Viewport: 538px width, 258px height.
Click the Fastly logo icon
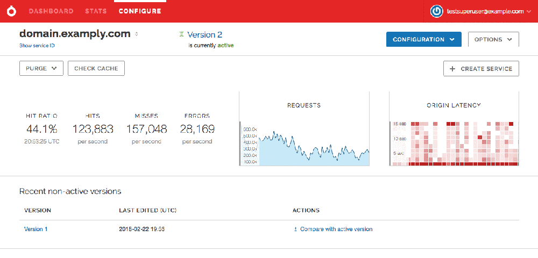pos(11,11)
